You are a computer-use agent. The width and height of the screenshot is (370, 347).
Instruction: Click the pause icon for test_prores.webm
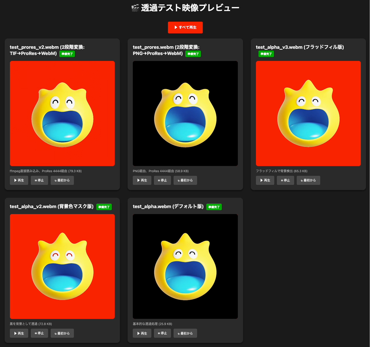pos(159,180)
